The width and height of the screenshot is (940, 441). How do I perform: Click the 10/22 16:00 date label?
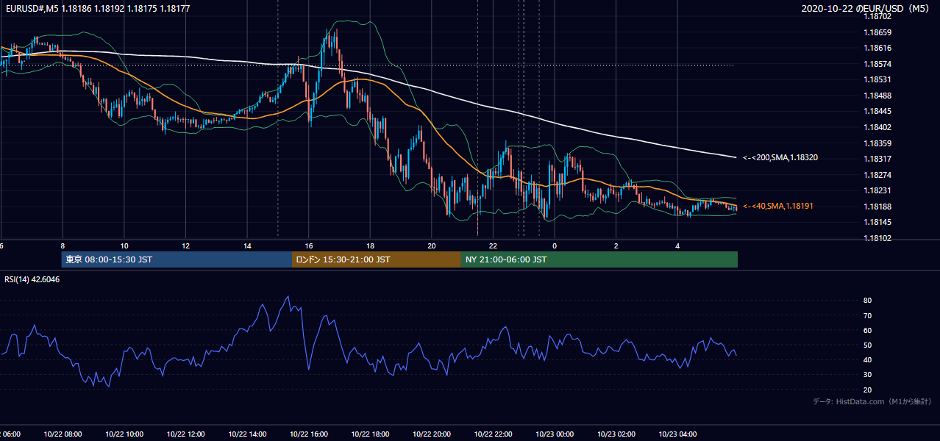[x=309, y=434]
